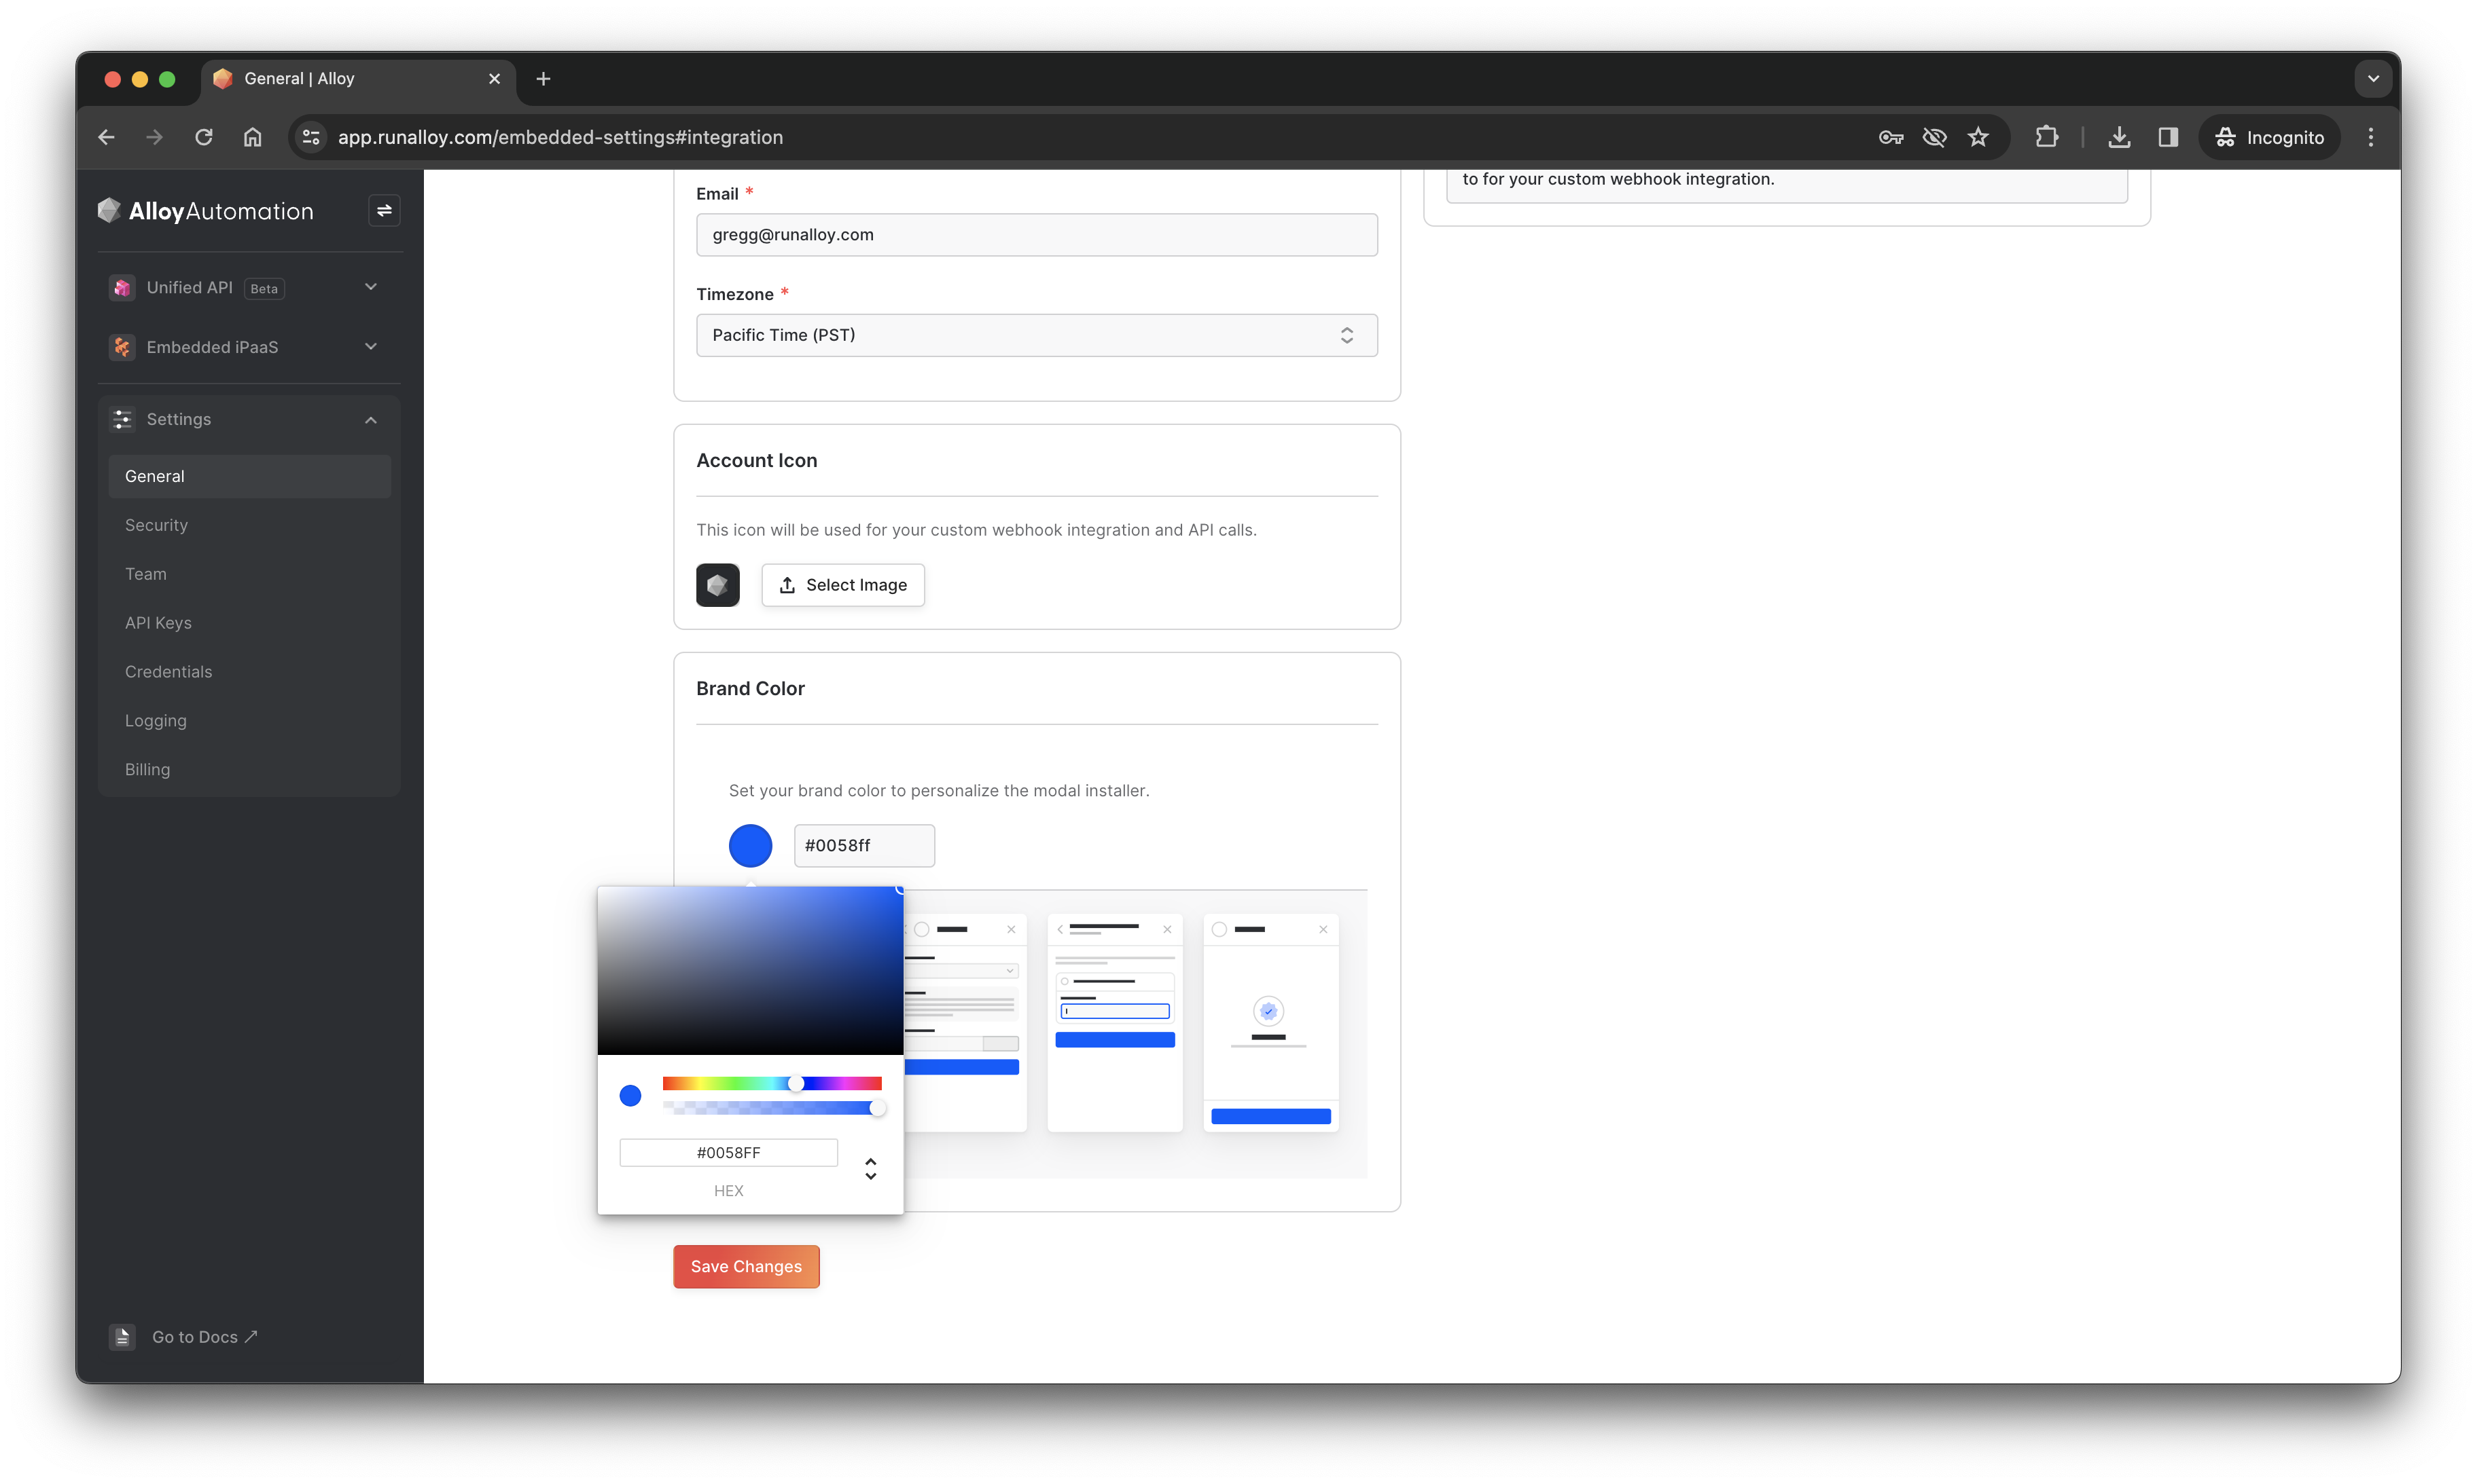The image size is (2477, 1484).
Task: Click the Unified API cube icon
Action: [x=122, y=288]
